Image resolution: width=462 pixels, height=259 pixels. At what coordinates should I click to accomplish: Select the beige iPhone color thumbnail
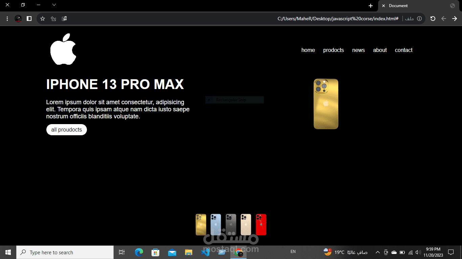point(246,225)
